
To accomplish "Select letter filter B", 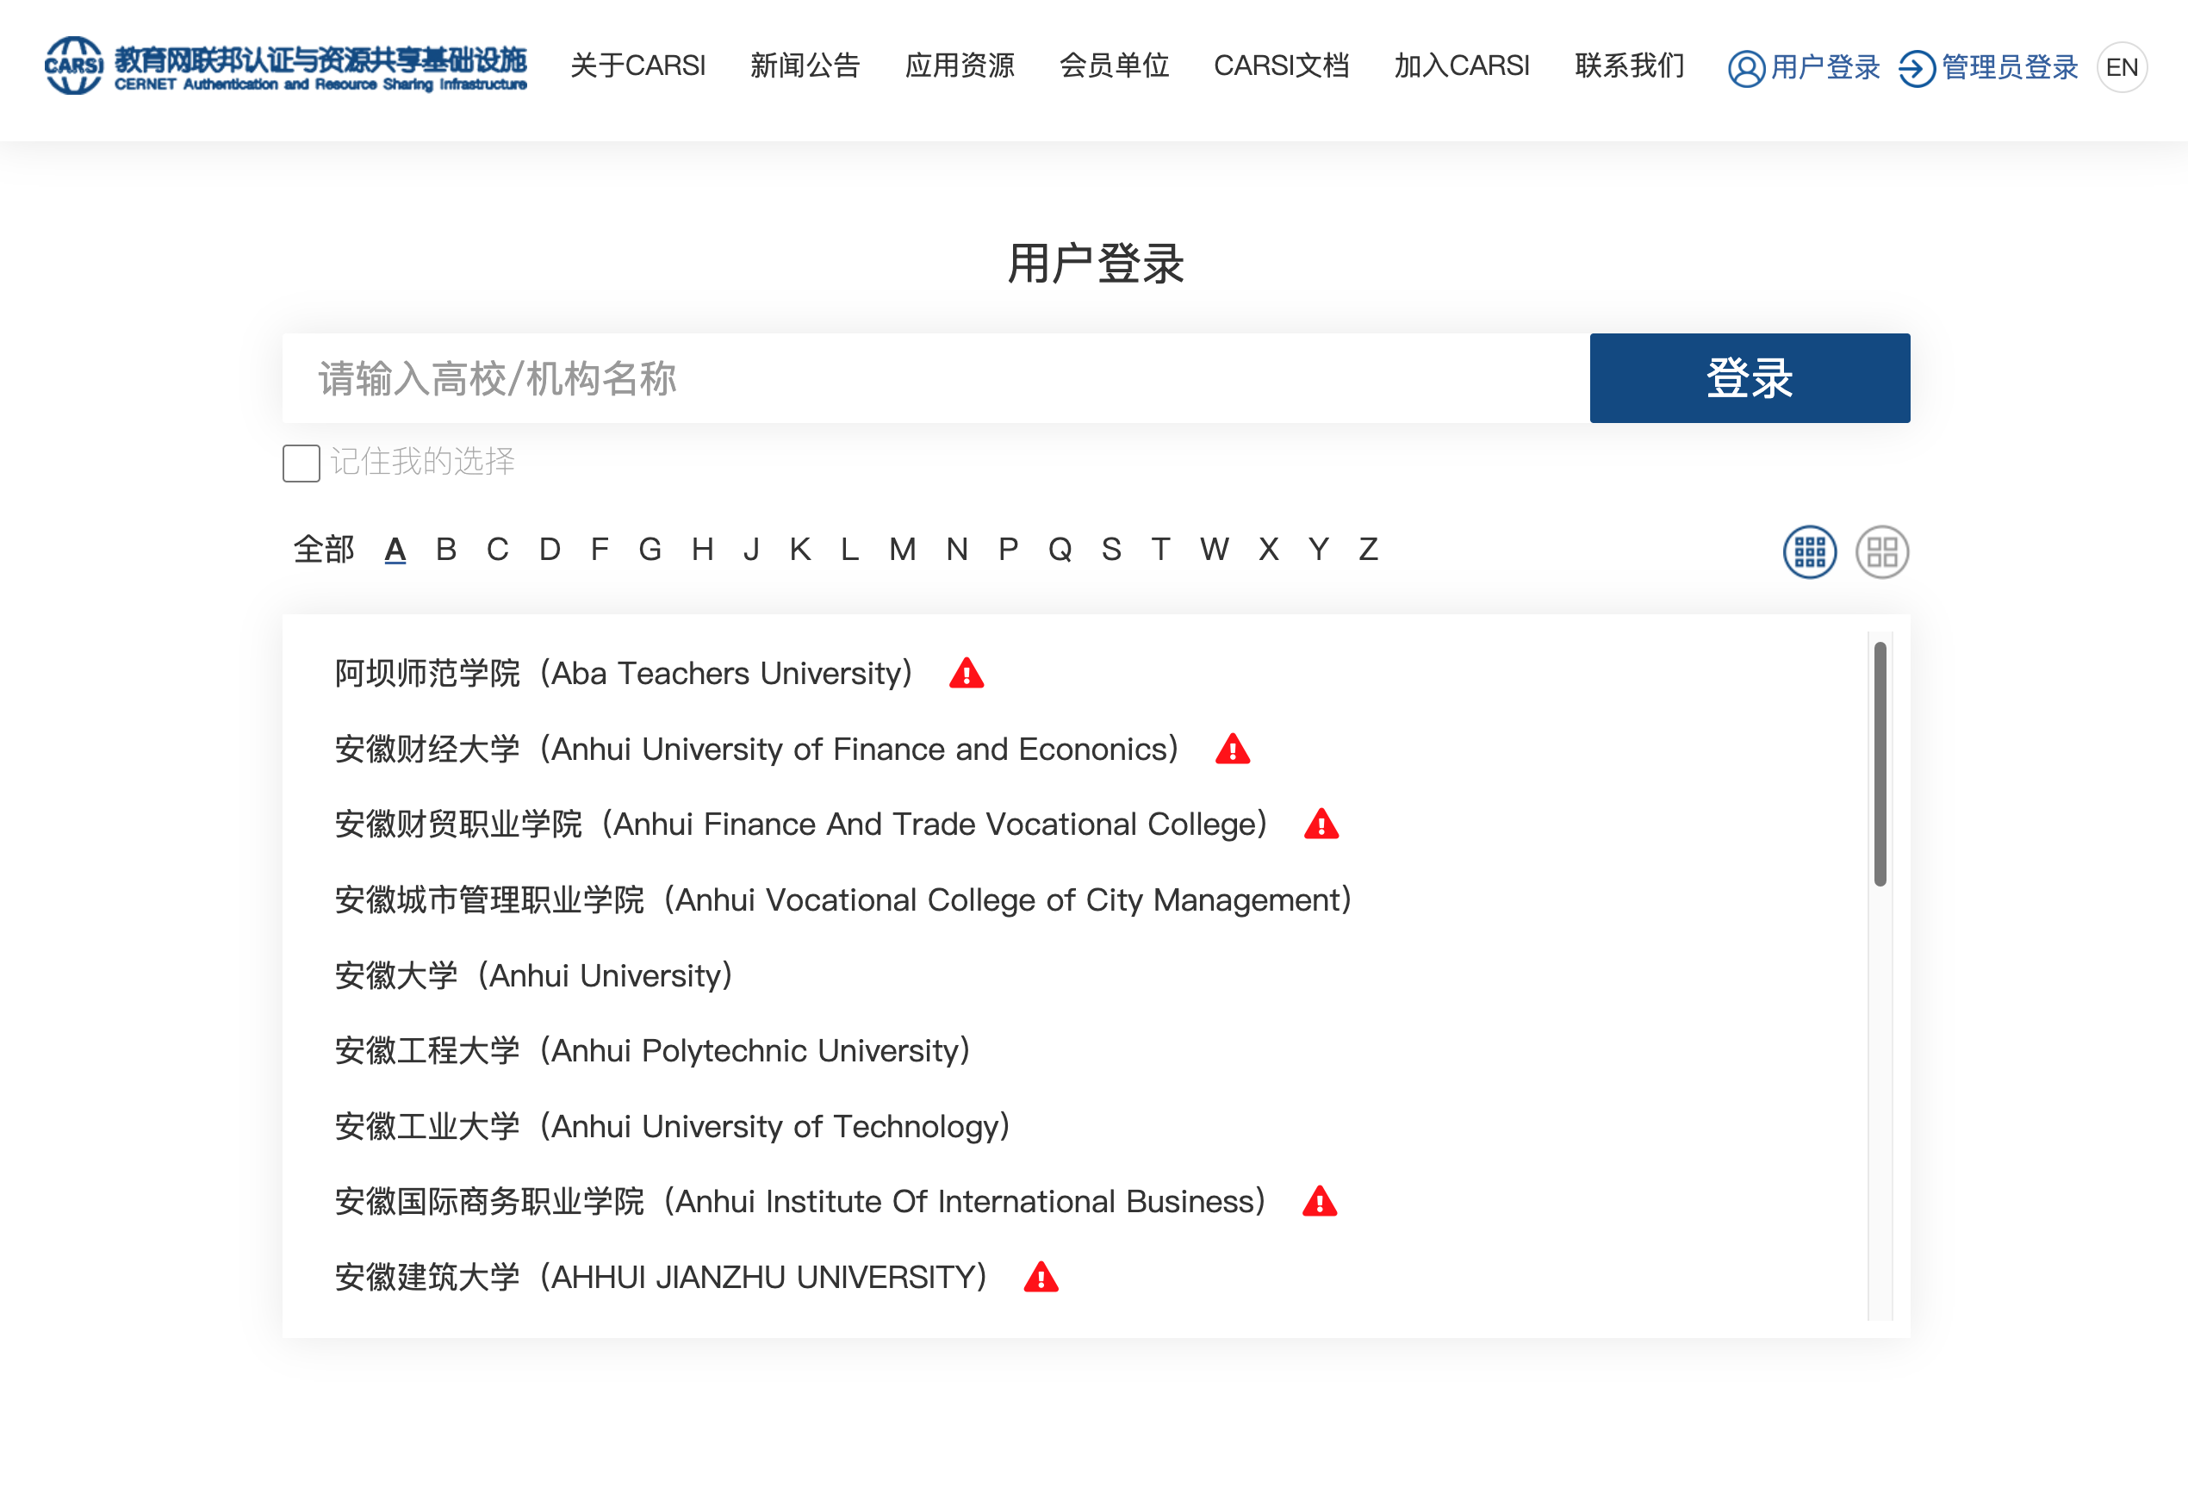I will [x=446, y=549].
